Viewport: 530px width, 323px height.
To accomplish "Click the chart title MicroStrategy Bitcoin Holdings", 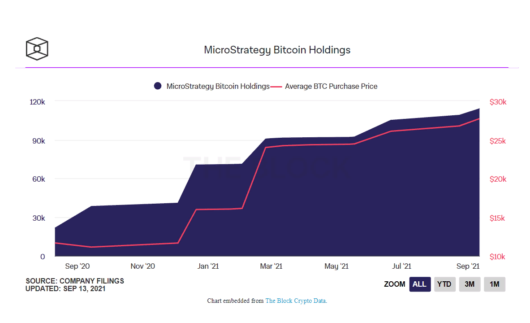I will point(277,50).
